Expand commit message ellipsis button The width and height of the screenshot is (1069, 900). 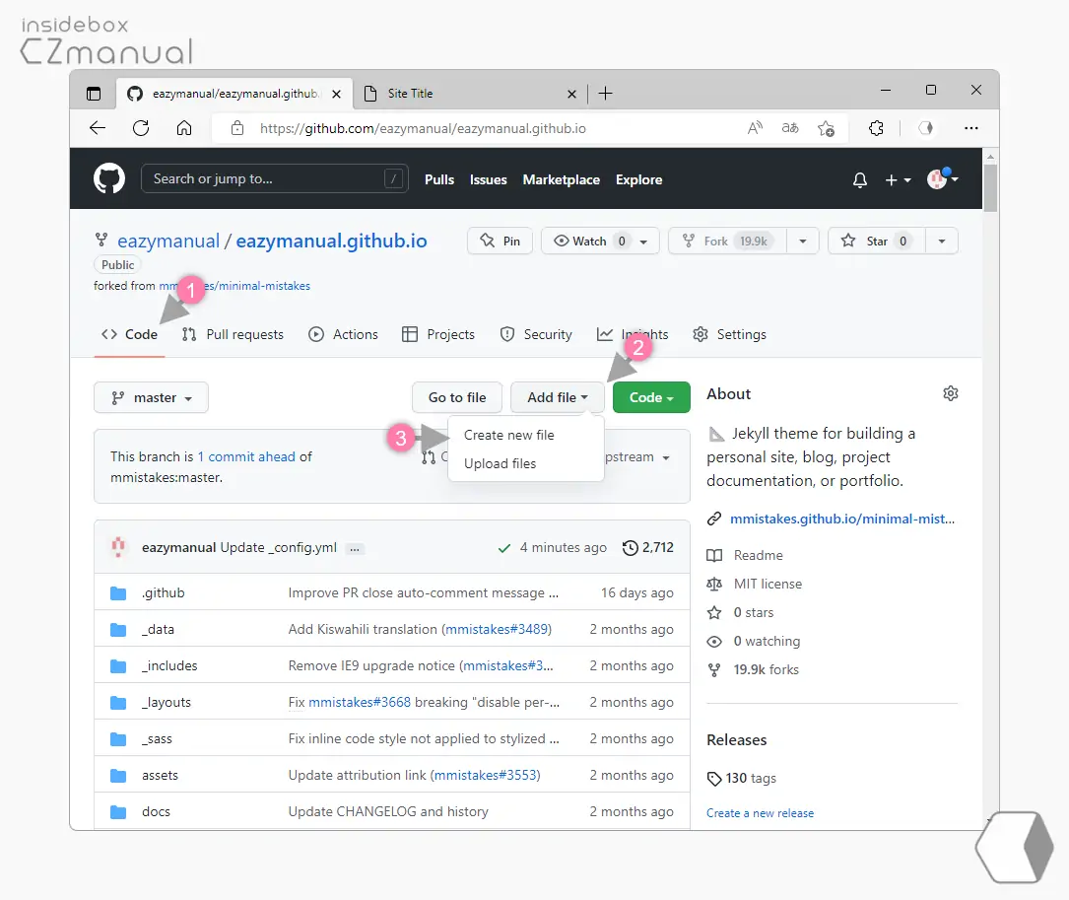click(x=355, y=549)
